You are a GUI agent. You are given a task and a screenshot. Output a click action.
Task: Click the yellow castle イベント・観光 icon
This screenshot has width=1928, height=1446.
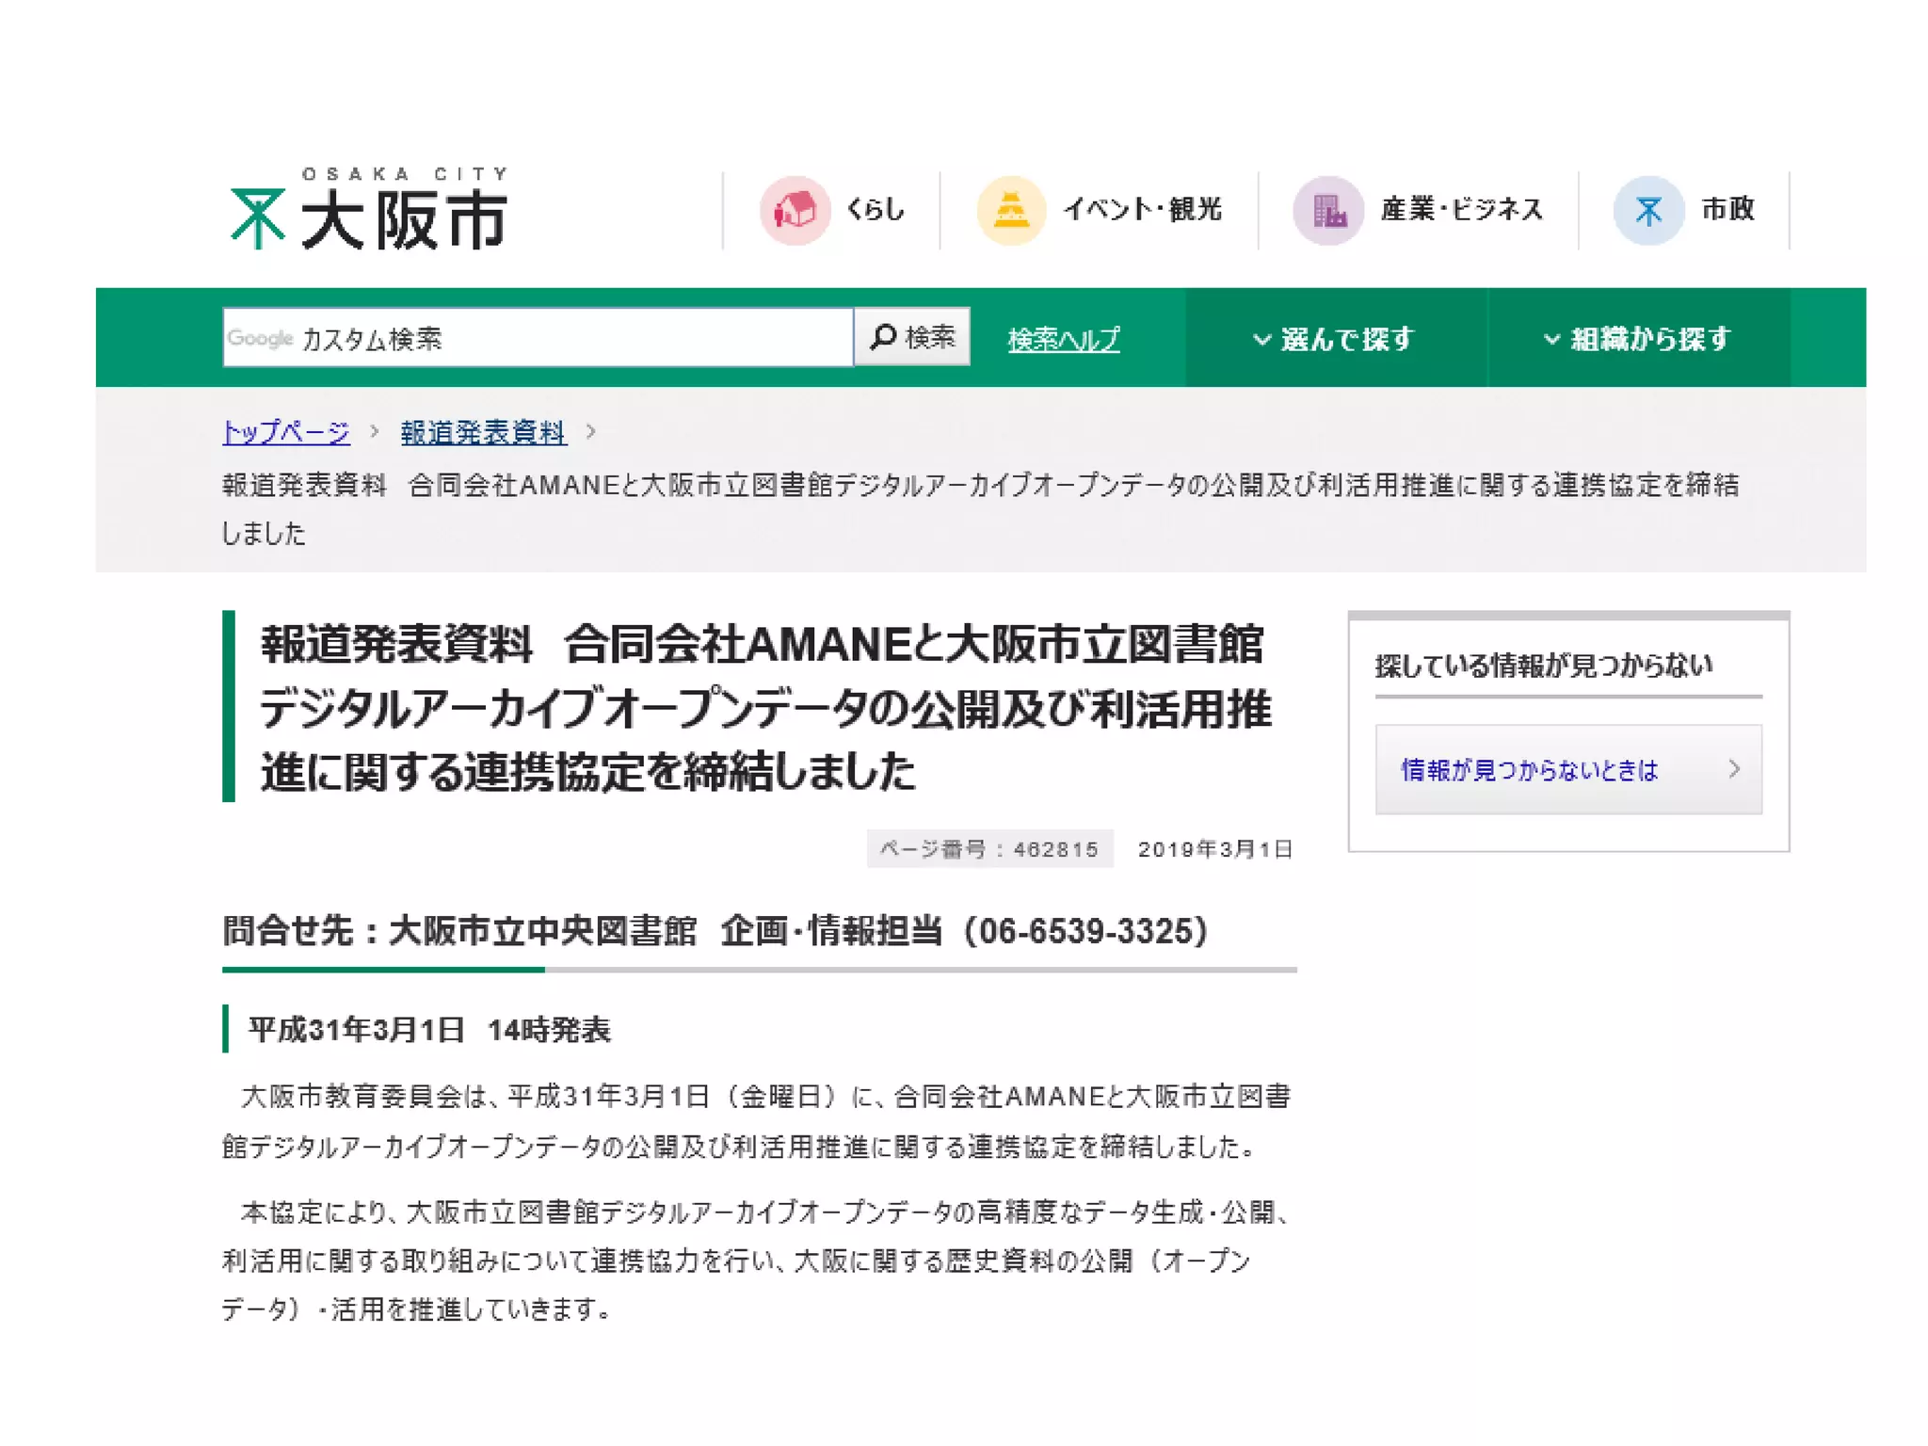point(1011,209)
